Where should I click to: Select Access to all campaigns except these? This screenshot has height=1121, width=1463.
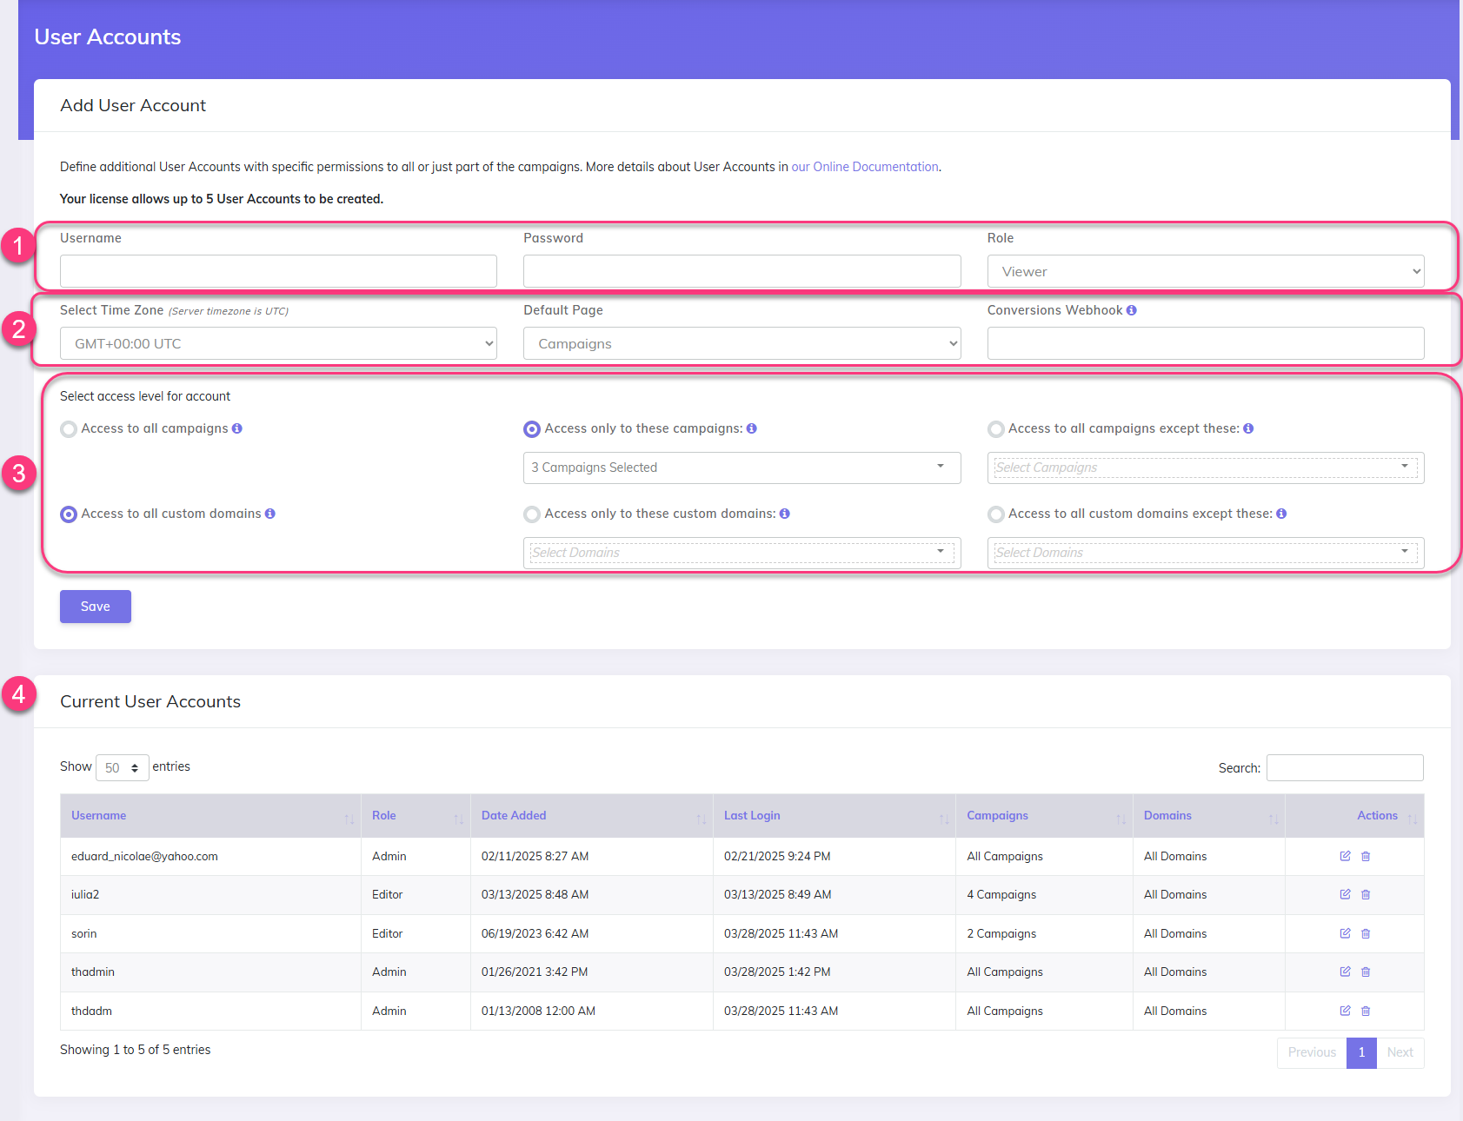pyautogui.click(x=995, y=428)
